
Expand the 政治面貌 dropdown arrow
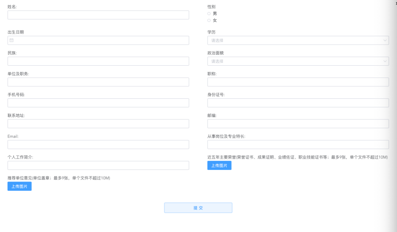(x=385, y=61)
